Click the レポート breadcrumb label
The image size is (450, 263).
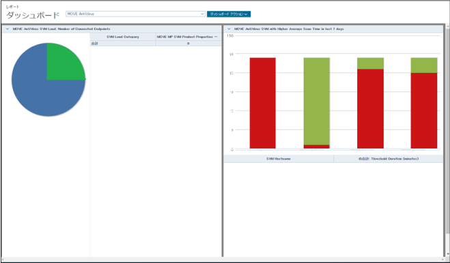tap(12, 7)
